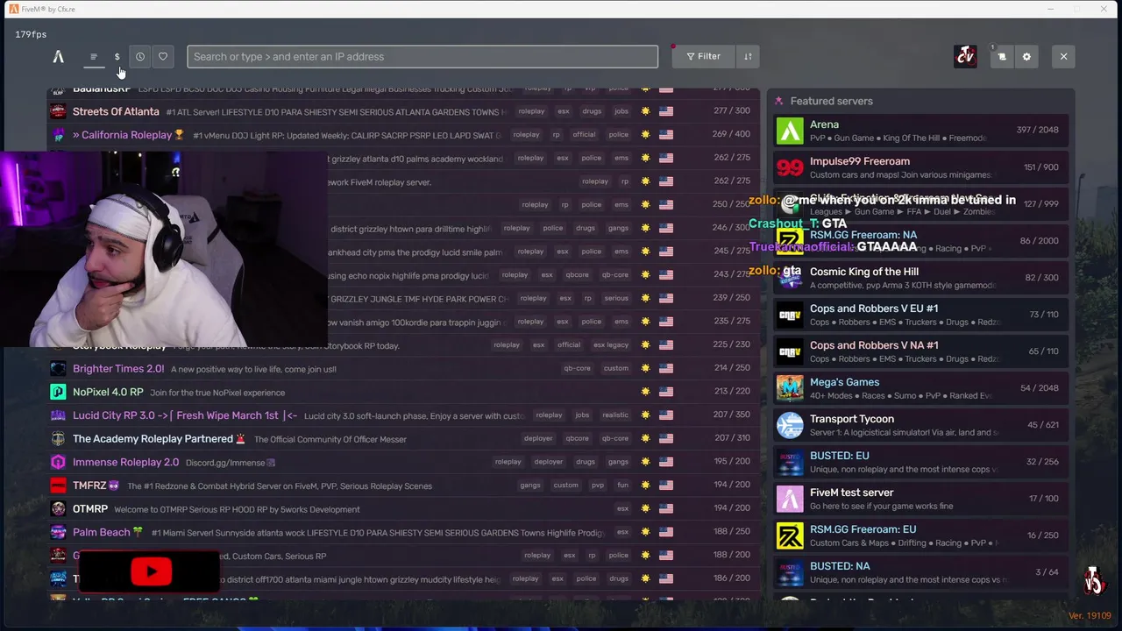1122x631 pixels.
Task: Click California Roleplay server icon
Action: [x=58, y=135]
